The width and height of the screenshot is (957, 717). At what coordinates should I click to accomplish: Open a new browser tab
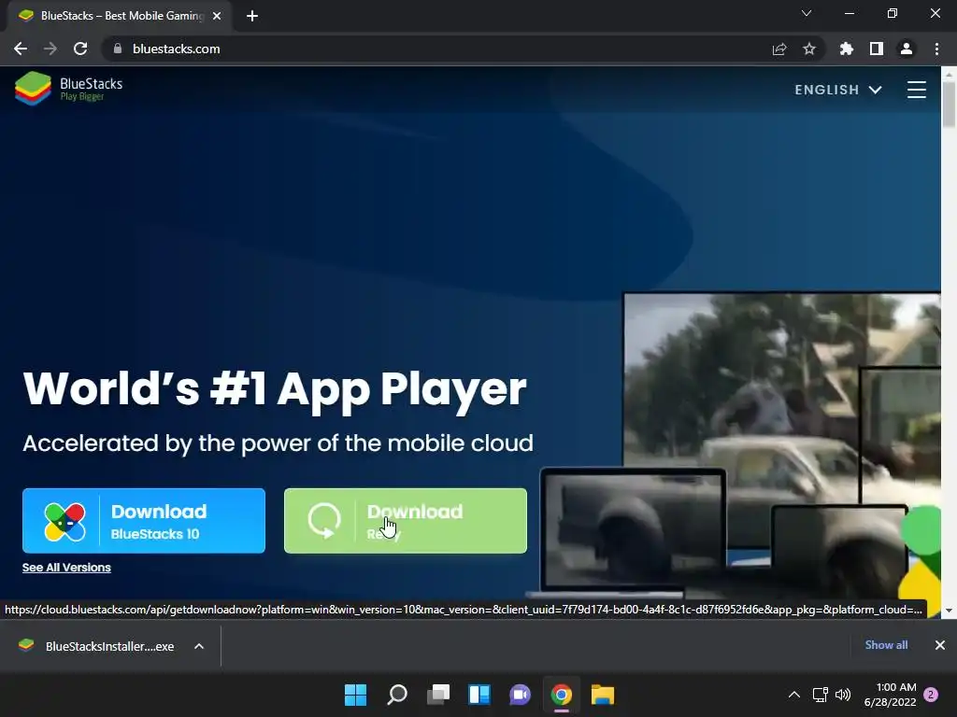252,16
